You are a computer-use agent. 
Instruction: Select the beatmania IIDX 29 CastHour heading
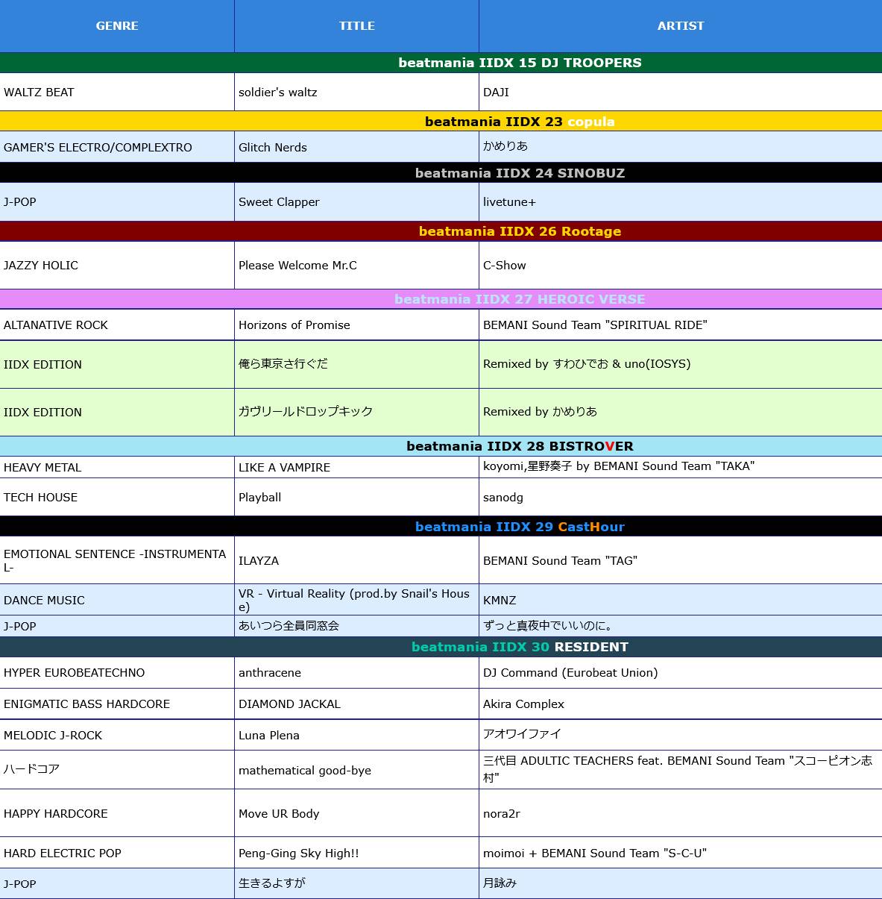click(x=520, y=527)
